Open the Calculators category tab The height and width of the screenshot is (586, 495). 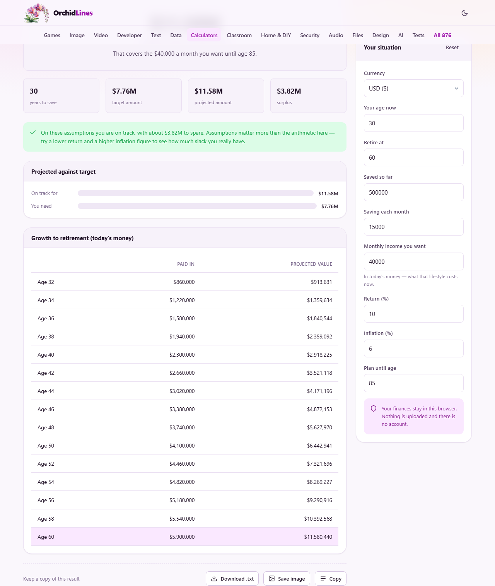click(x=204, y=35)
